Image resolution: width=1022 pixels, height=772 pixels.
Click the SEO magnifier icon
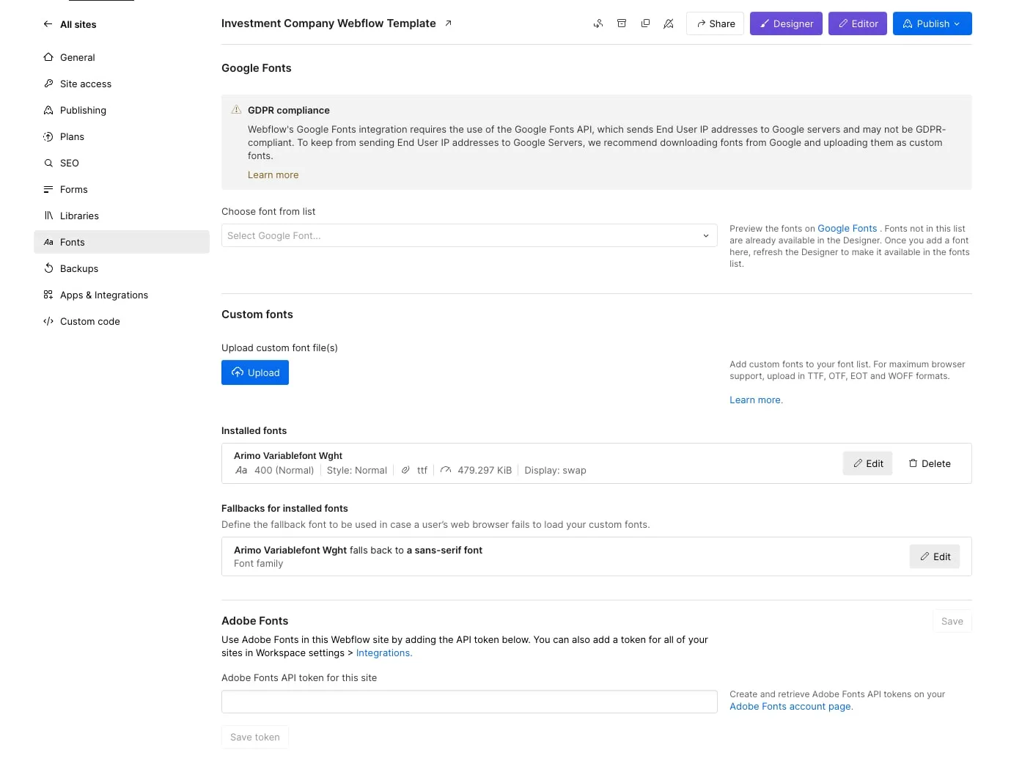[48, 163]
